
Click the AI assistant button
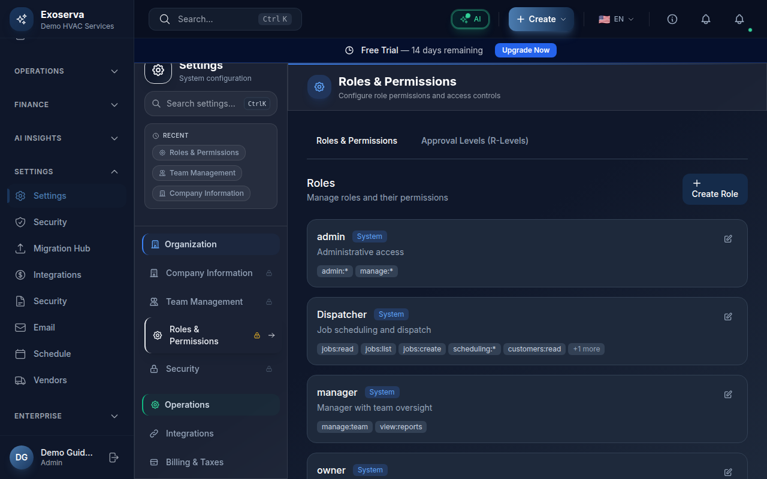click(x=470, y=19)
